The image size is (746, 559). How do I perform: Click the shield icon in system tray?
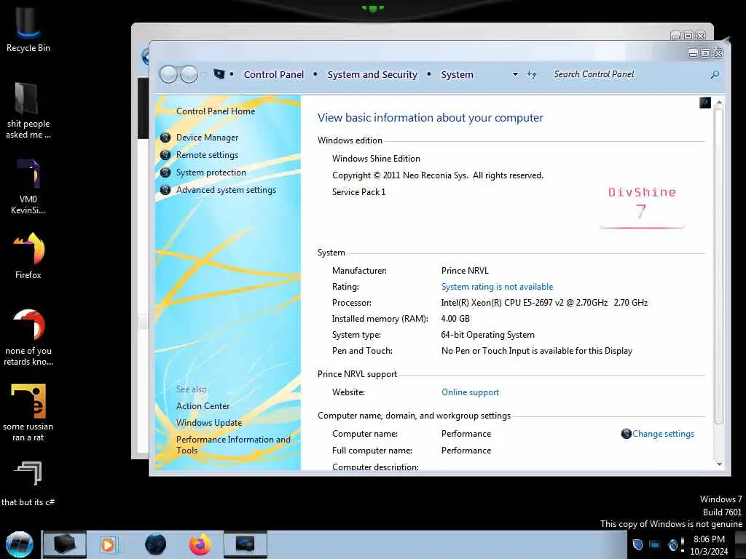point(638,544)
